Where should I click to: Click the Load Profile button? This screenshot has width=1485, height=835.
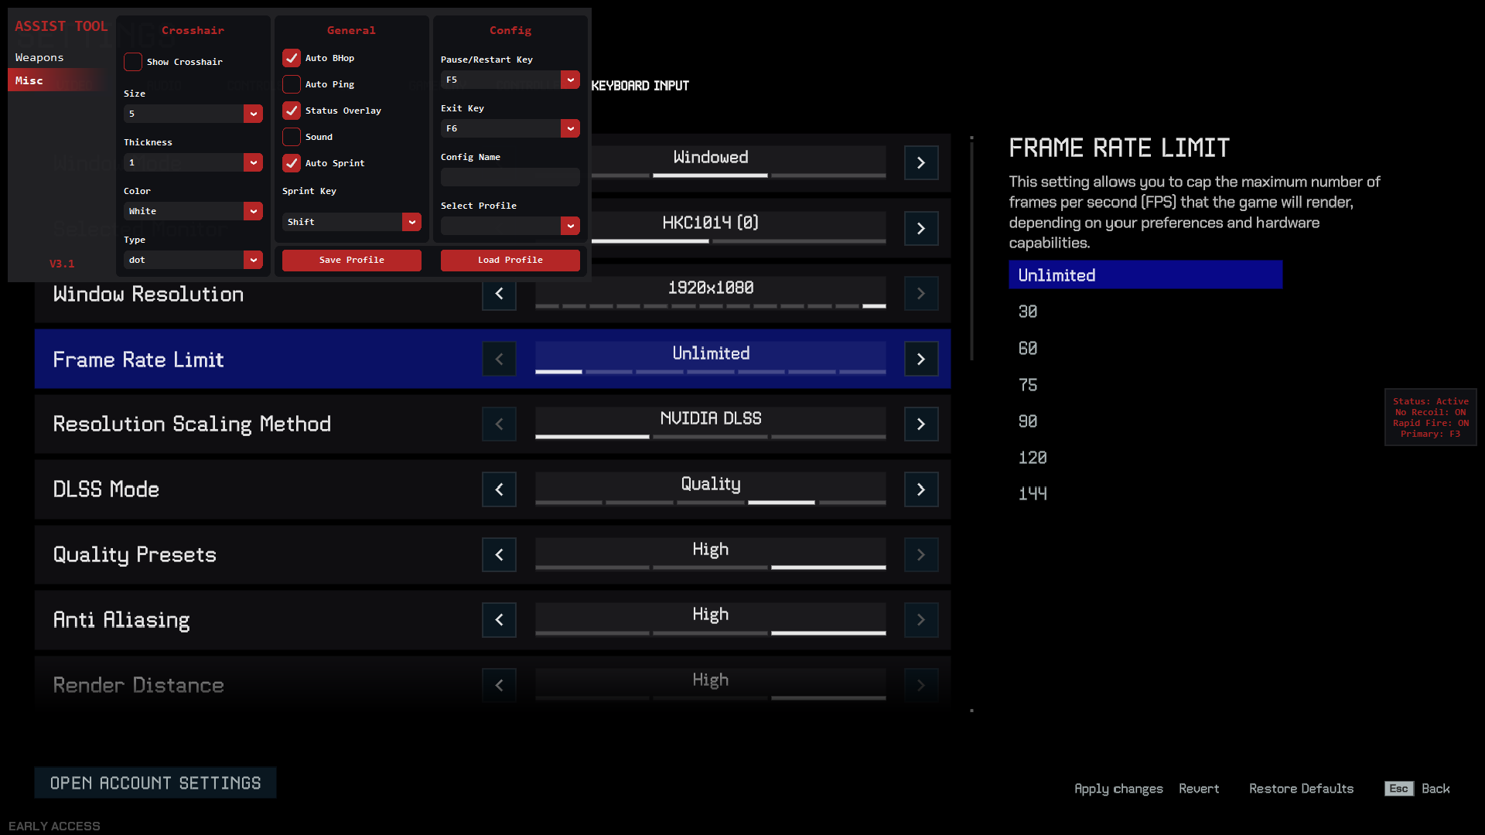pos(510,260)
